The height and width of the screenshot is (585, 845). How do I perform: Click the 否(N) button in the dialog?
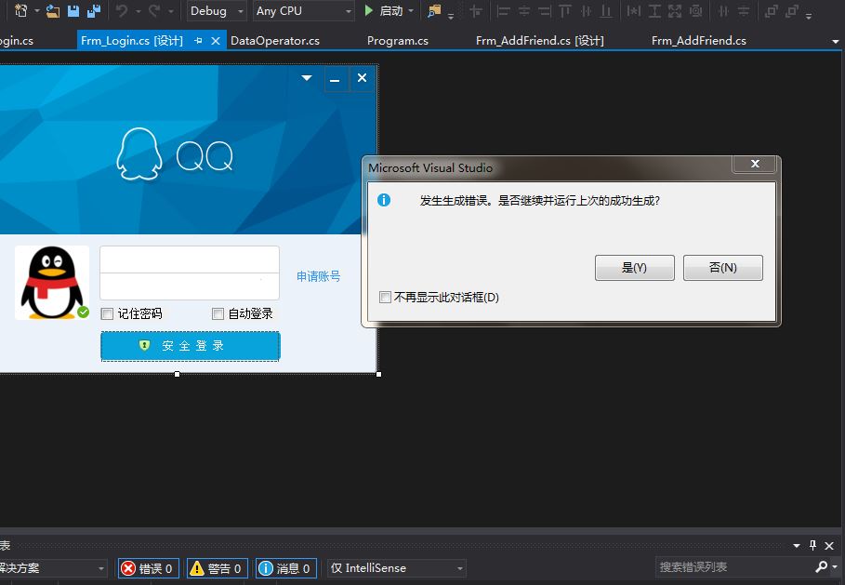[x=722, y=268]
